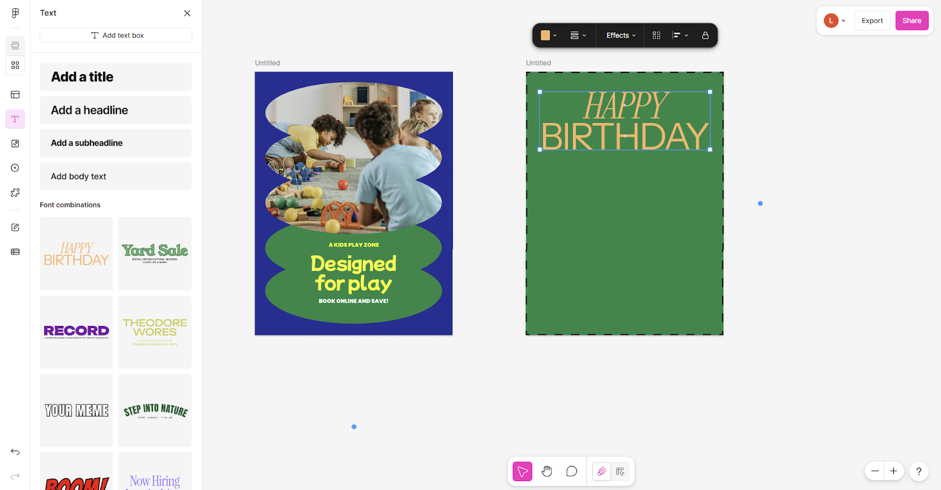This screenshot has height=490, width=941.
Task: Open the alignment dropdown in toolbar
Action: click(680, 35)
